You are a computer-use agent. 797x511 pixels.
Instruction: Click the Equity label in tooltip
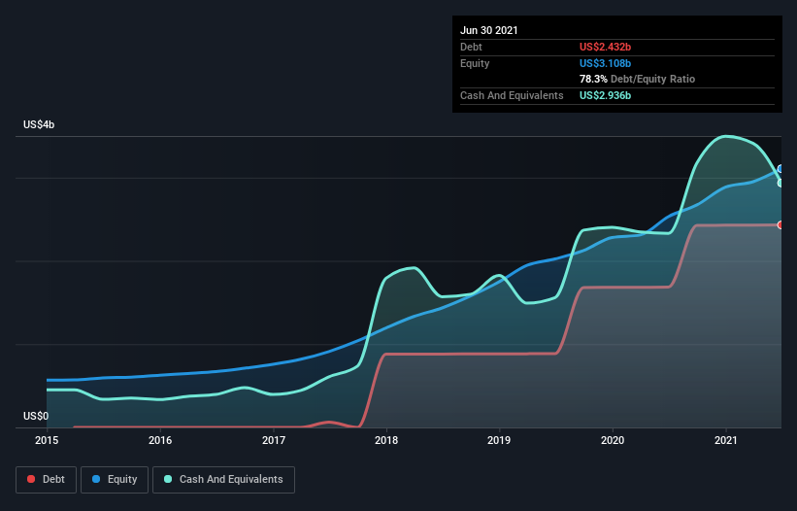pyautogui.click(x=475, y=63)
